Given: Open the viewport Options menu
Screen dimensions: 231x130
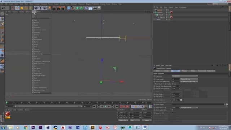Looking at the screenshot, I should (28, 12).
